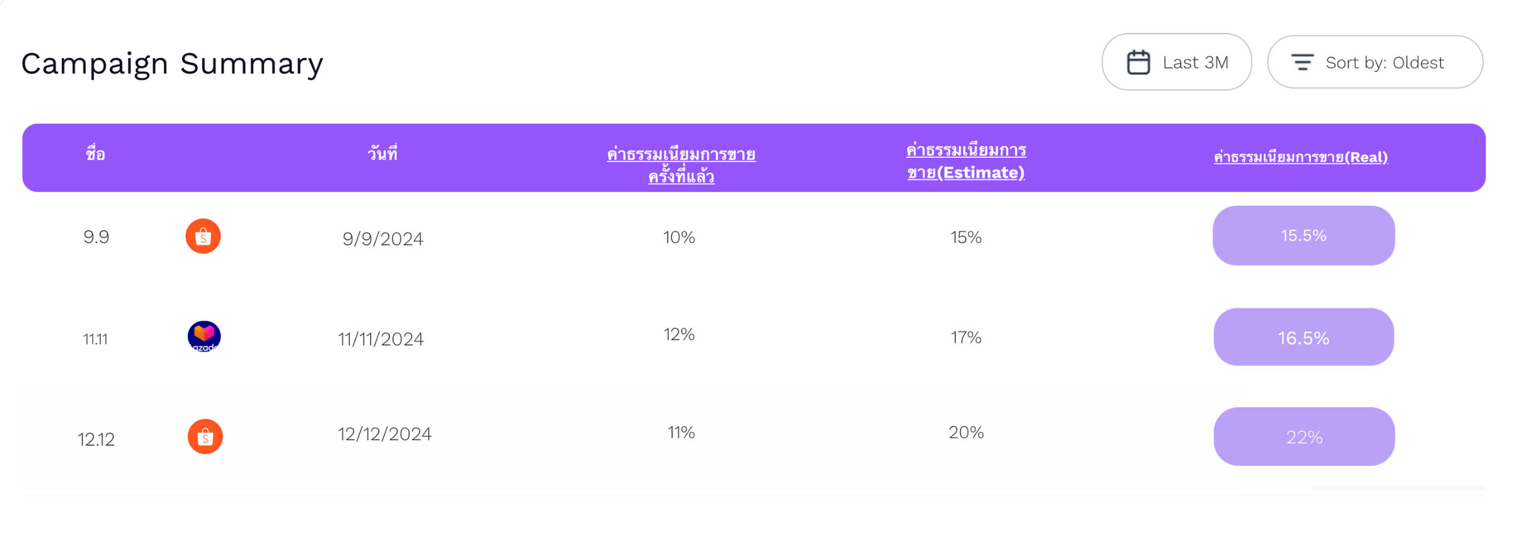Click the Shopee icon in the 9.9 row
1536x541 pixels.
pos(203,236)
